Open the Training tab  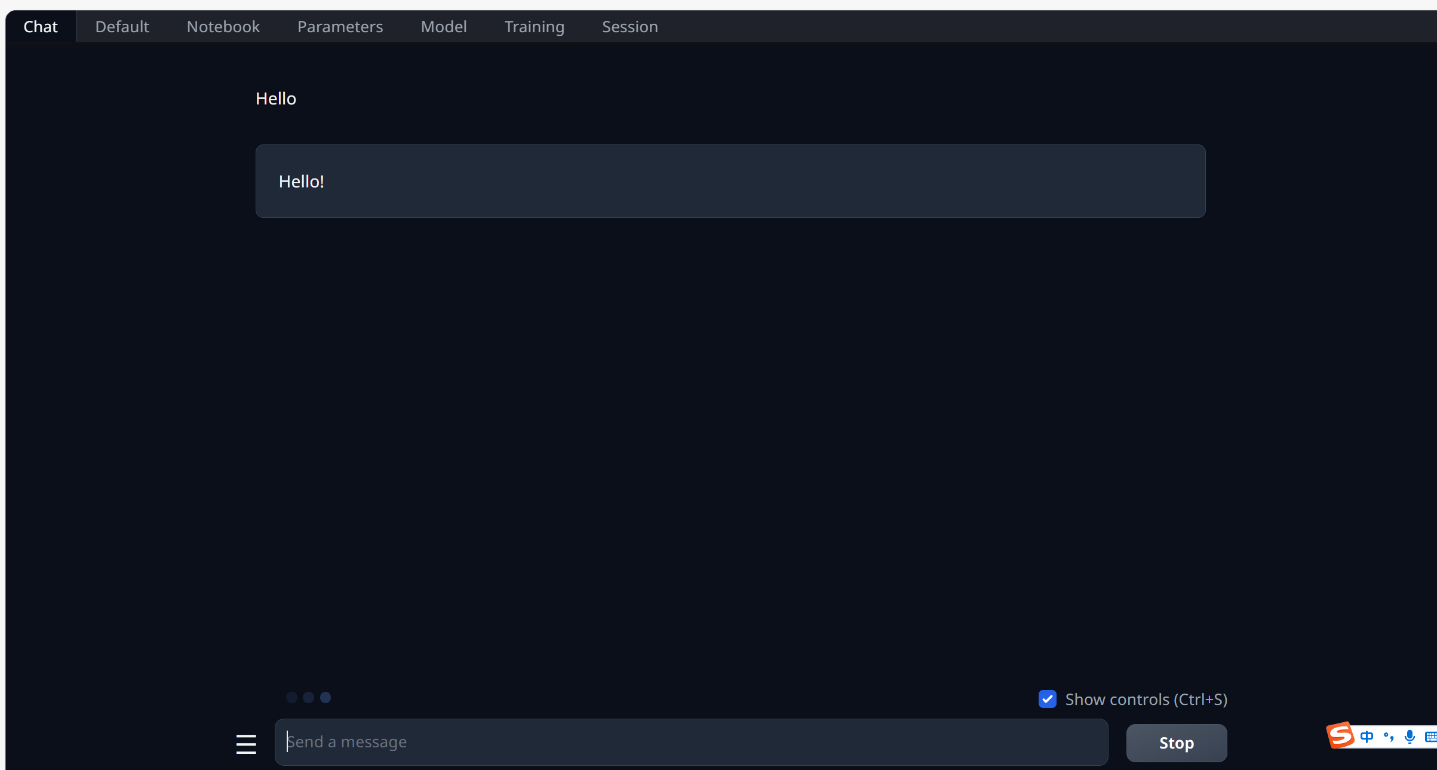pyautogui.click(x=534, y=27)
